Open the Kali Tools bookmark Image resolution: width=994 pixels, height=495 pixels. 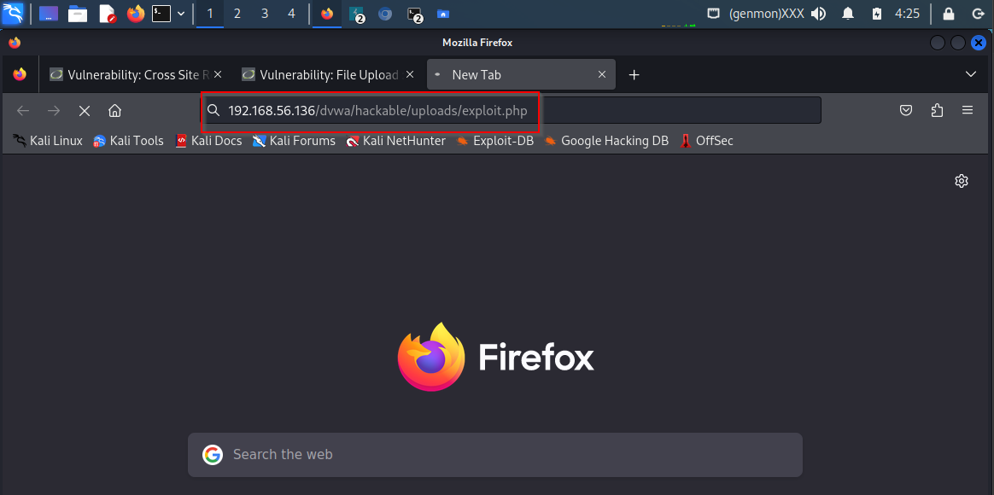point(129,141)
